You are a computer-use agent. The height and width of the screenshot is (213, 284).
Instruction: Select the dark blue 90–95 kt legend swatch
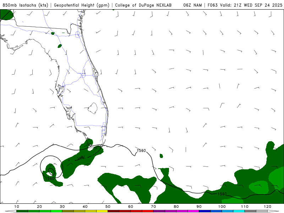point(205,211)
